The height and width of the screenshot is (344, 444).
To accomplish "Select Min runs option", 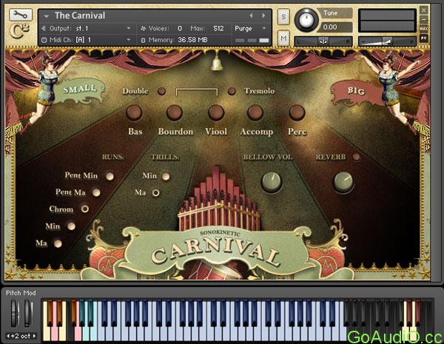I will pyautogui.click(x=71, y=226).
